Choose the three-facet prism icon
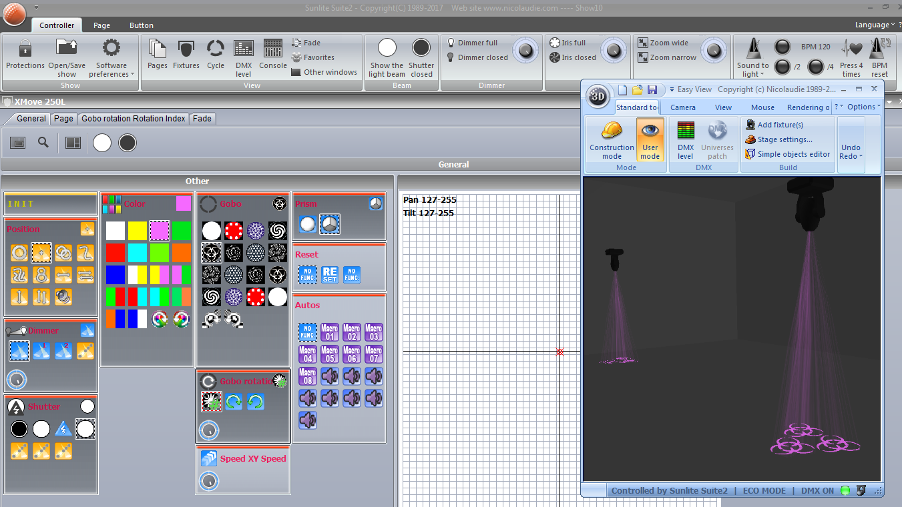 pos(330,224)
